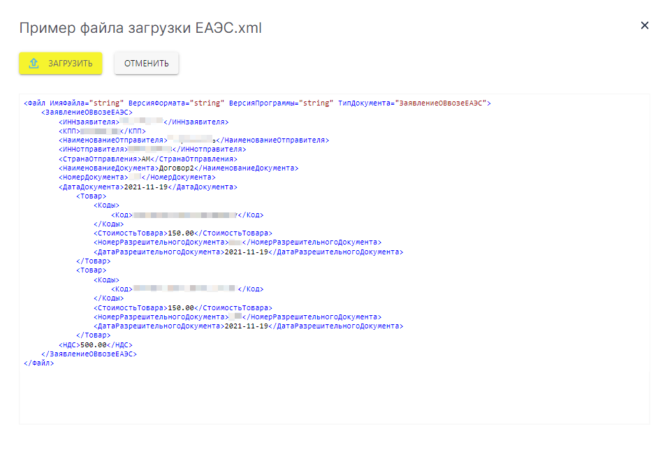
Task: Click the НаименованиеОтправителя line
Action: (193, 140)
